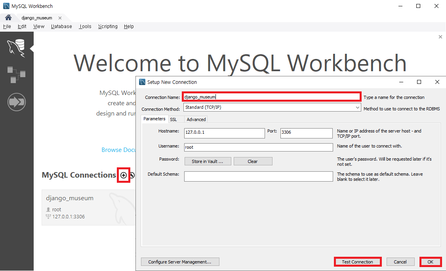Minimize the Setup New Connection dialog
The image size is (446, 271).
pyautogui.click(x=401, y=82)
